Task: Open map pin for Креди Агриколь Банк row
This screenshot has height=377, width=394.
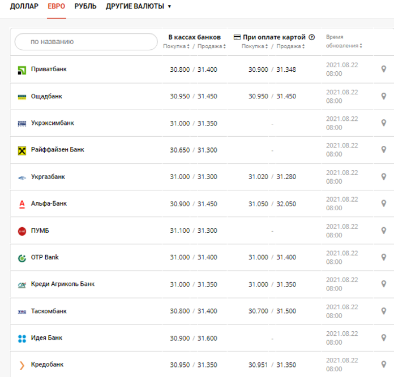Action: pos(383,284)
